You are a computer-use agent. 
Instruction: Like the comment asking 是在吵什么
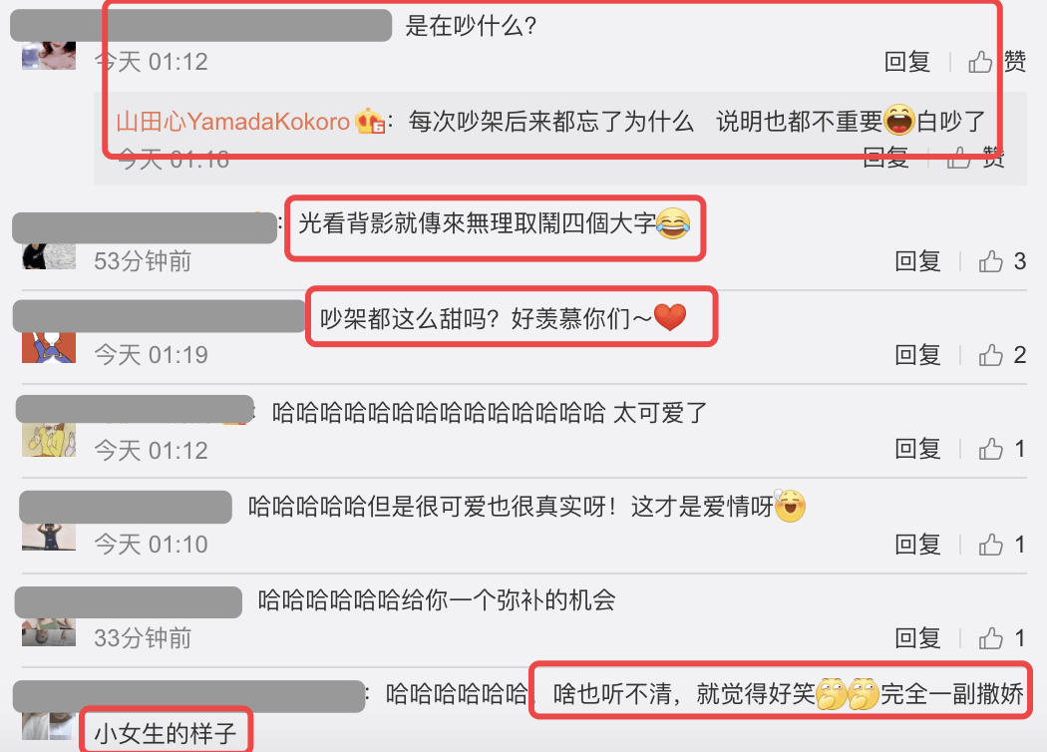tap(996, 62)
